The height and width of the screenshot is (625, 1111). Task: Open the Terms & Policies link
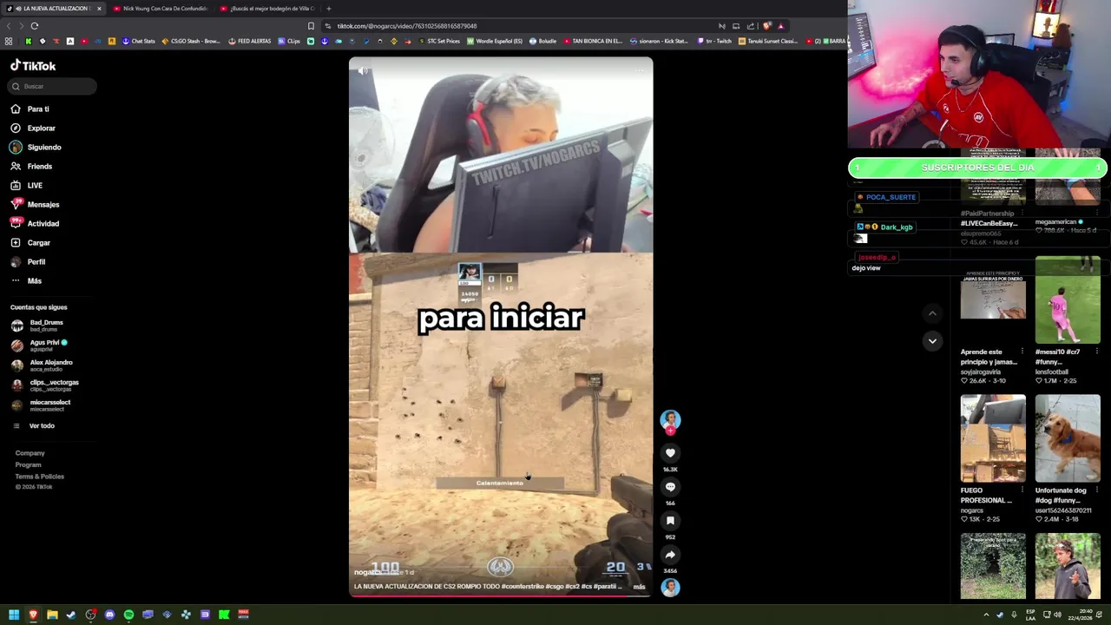click(39, 477)
